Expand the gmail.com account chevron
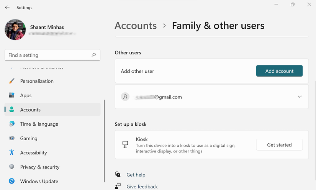This screenshot has height=190, width=316. tap(300, 97)
